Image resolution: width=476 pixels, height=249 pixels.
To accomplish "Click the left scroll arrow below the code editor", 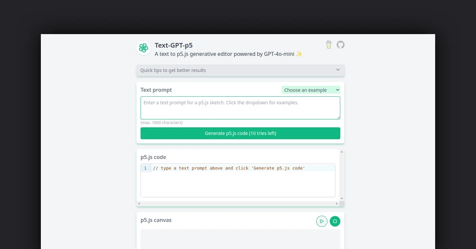I will (x=138, y=203).
